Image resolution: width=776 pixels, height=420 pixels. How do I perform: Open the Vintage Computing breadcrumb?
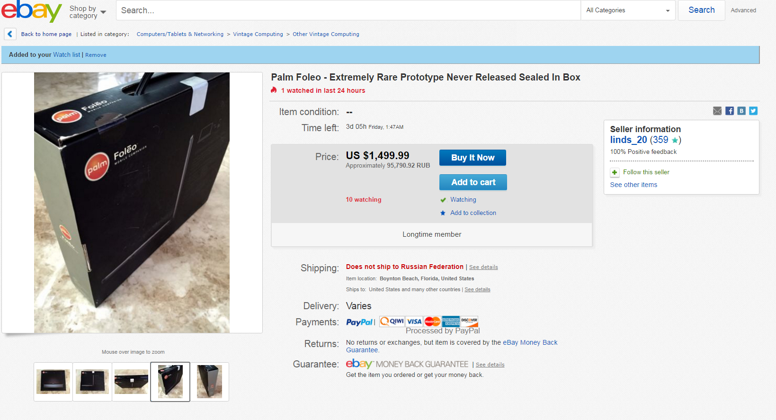click(x=258, y=34)
